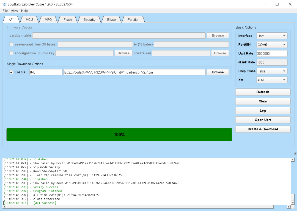Toggle the aes-encrypt checkbox
Screen dimensions: 297x211
pyautogui.click(x=11, y=44)
